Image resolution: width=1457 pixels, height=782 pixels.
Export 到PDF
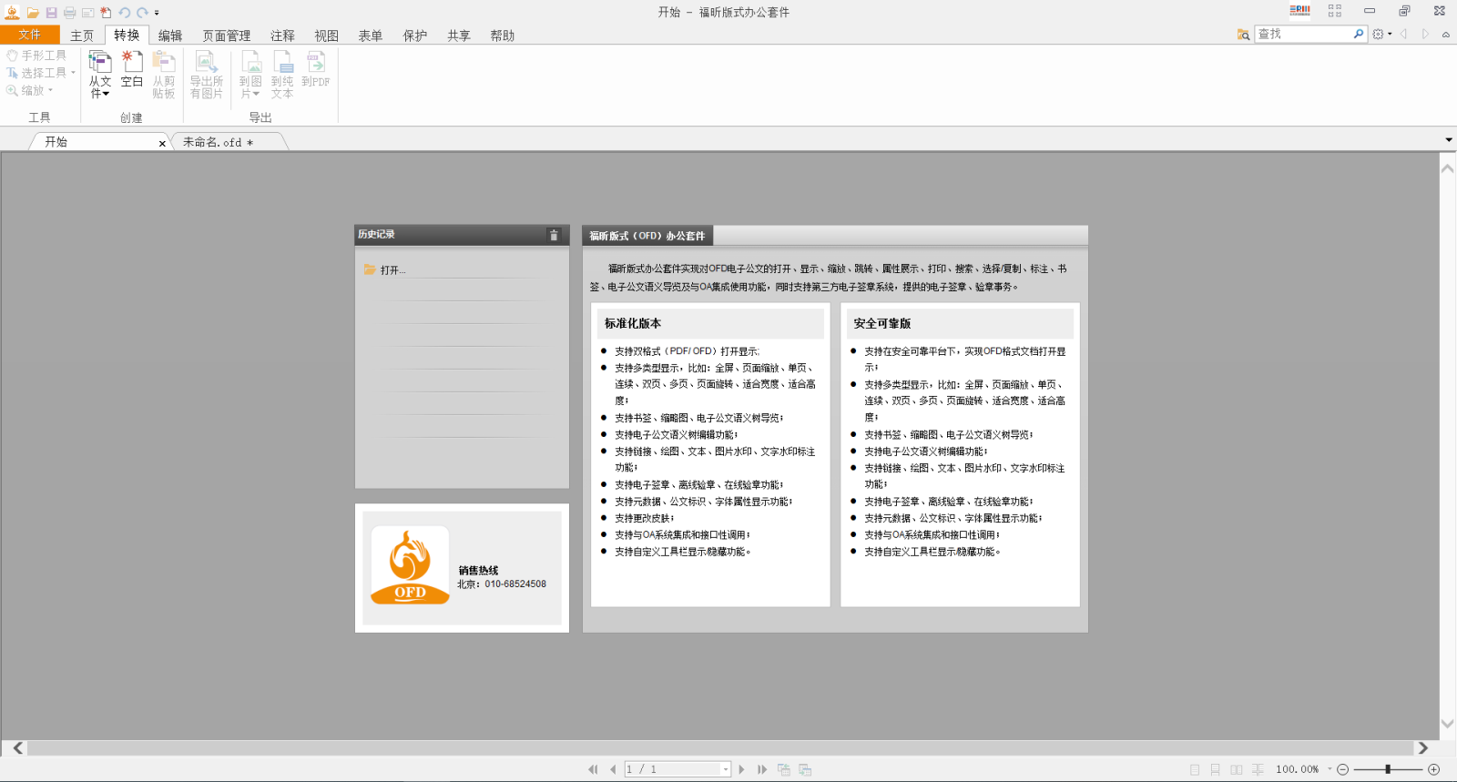coord(316,70)
